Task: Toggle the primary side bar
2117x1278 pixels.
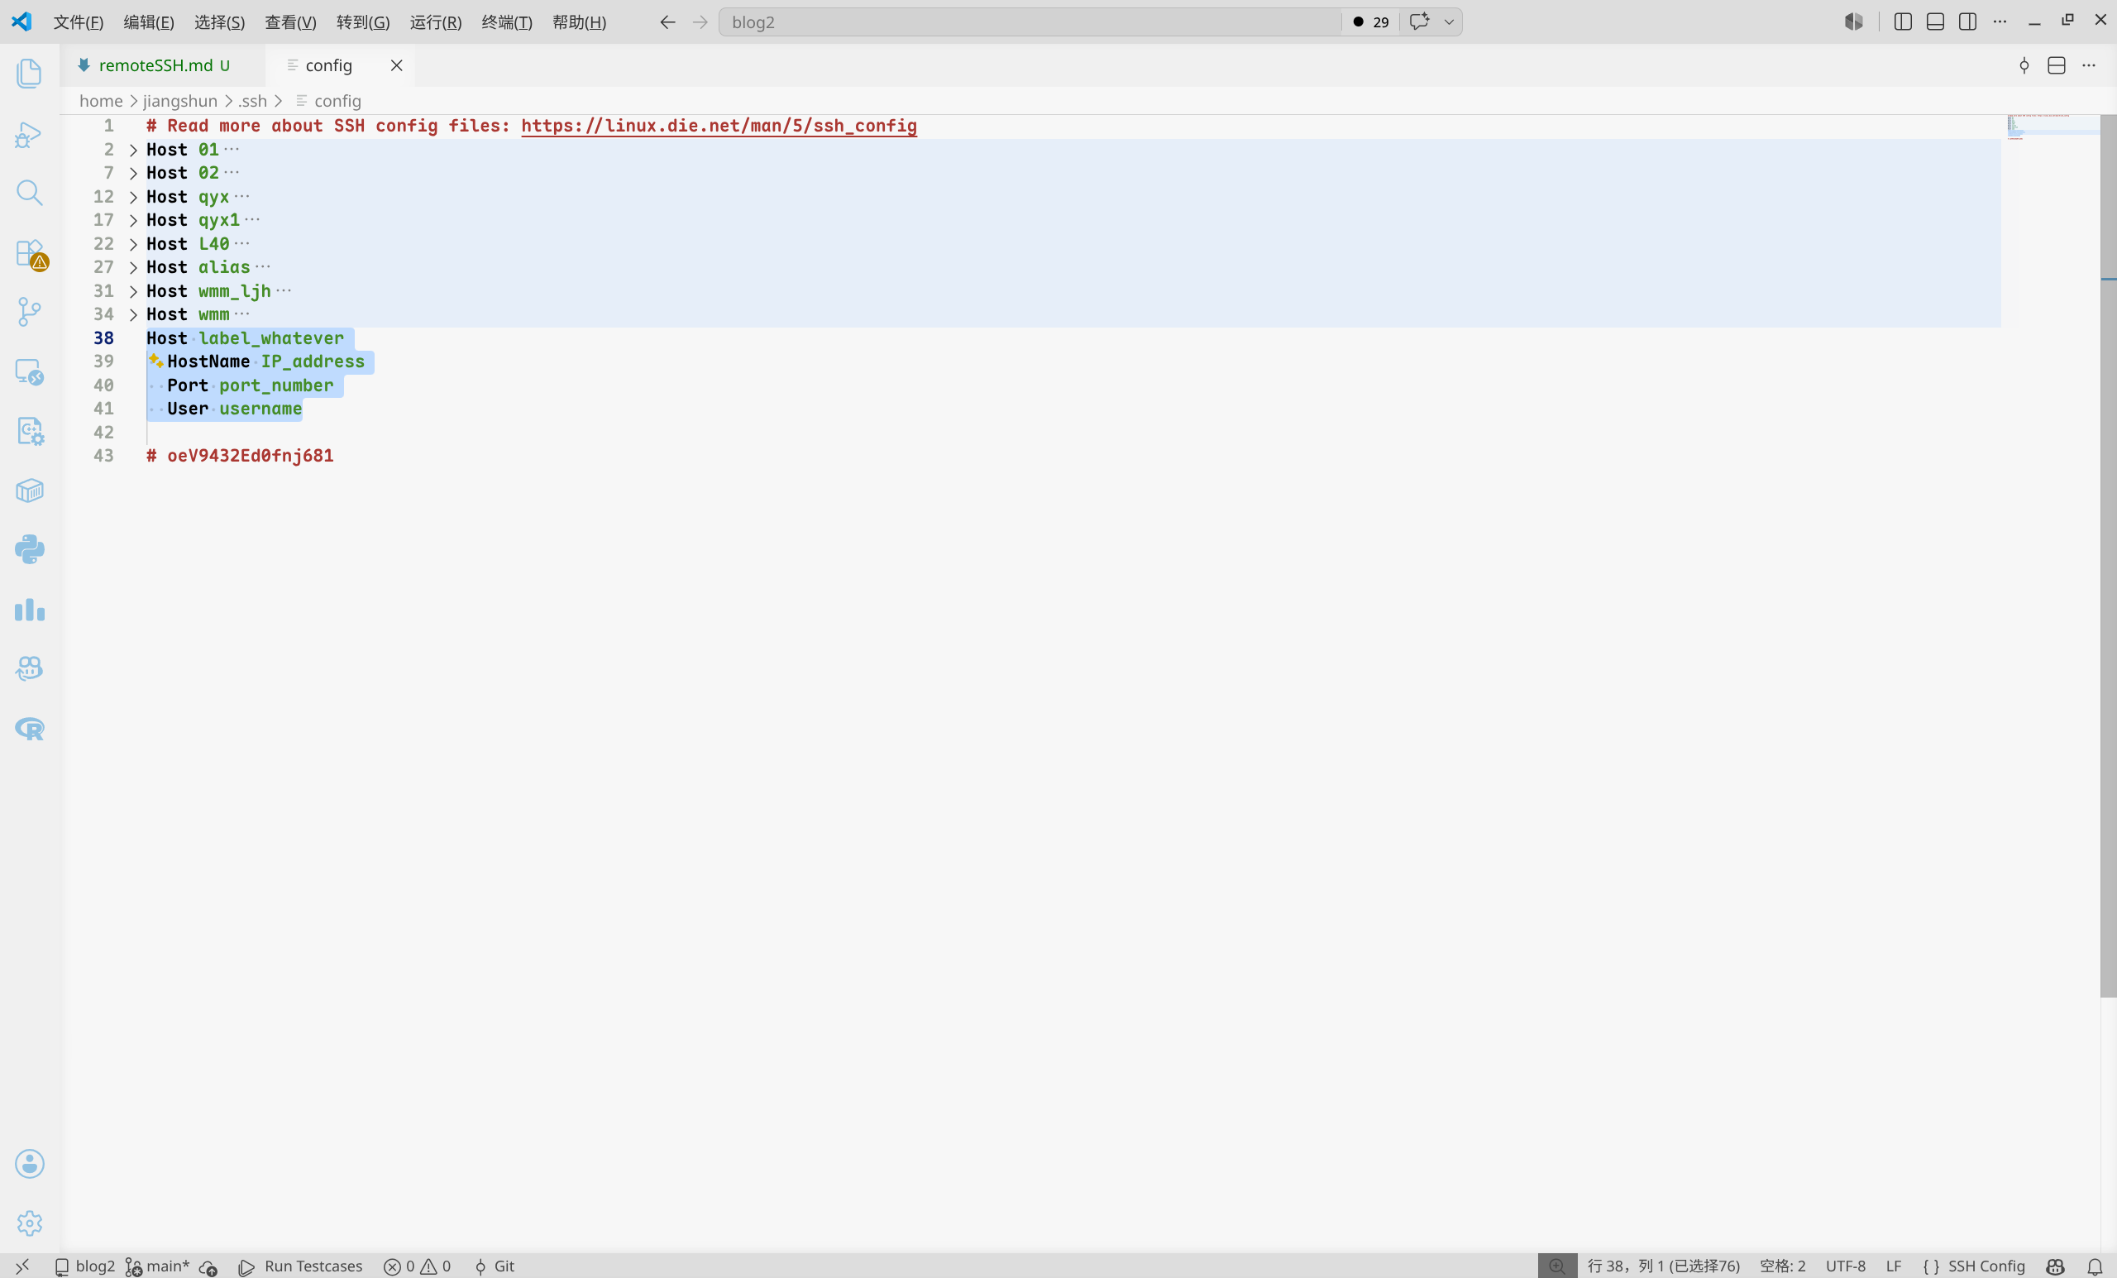Action: pos(1902,22)
